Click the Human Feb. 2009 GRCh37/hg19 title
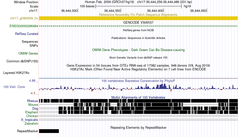Image resolution: width=238 pixels, height=137 pixels. (109, 2)
